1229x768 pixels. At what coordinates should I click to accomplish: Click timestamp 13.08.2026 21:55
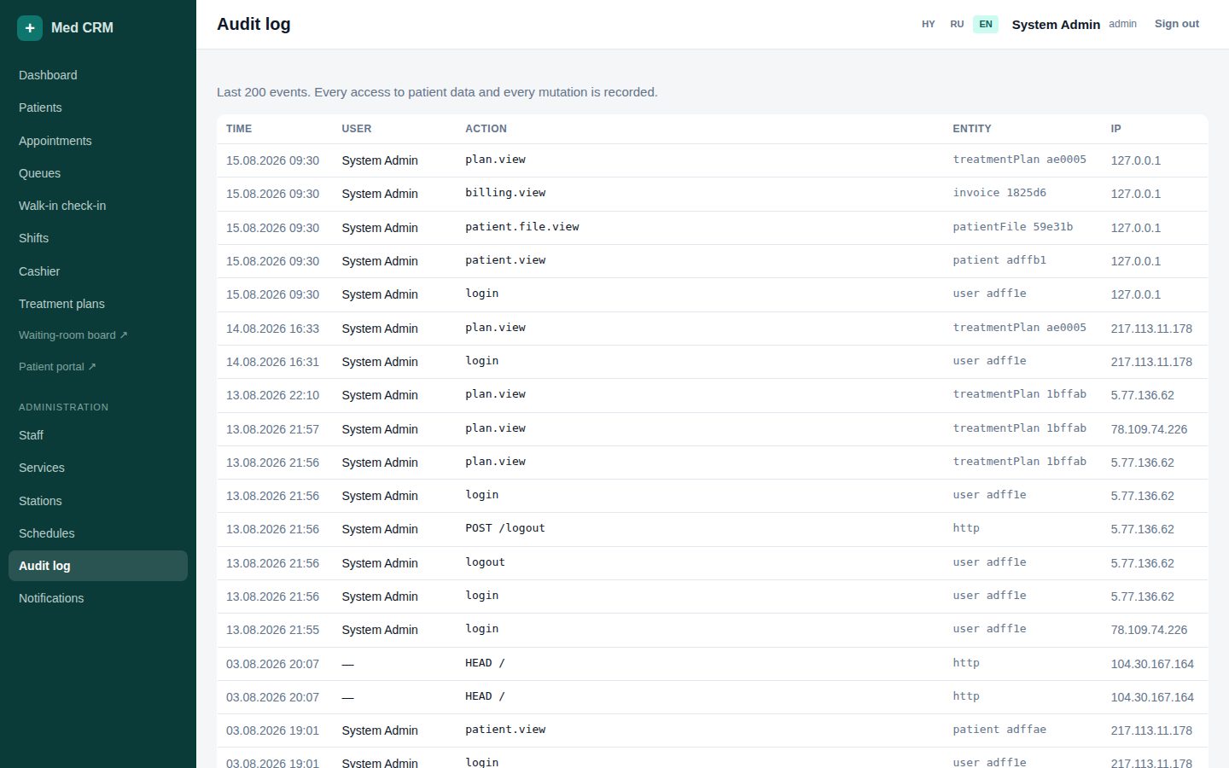coord(272,630)
